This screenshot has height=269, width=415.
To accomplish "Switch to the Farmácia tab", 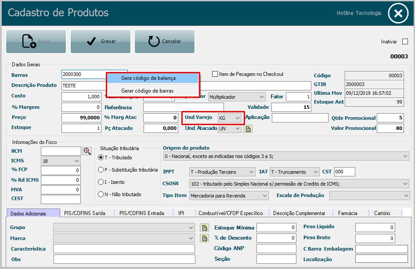I will point(348,213).
